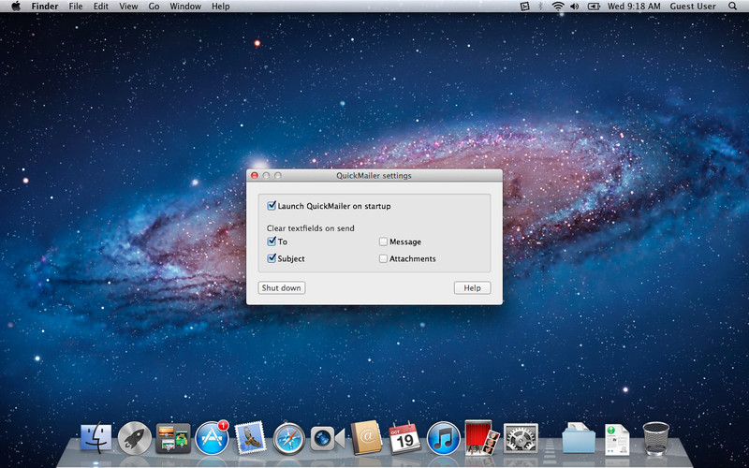Click the Help button in QuickMailer settings
The image size is (749, 468).
pos(472,287)
